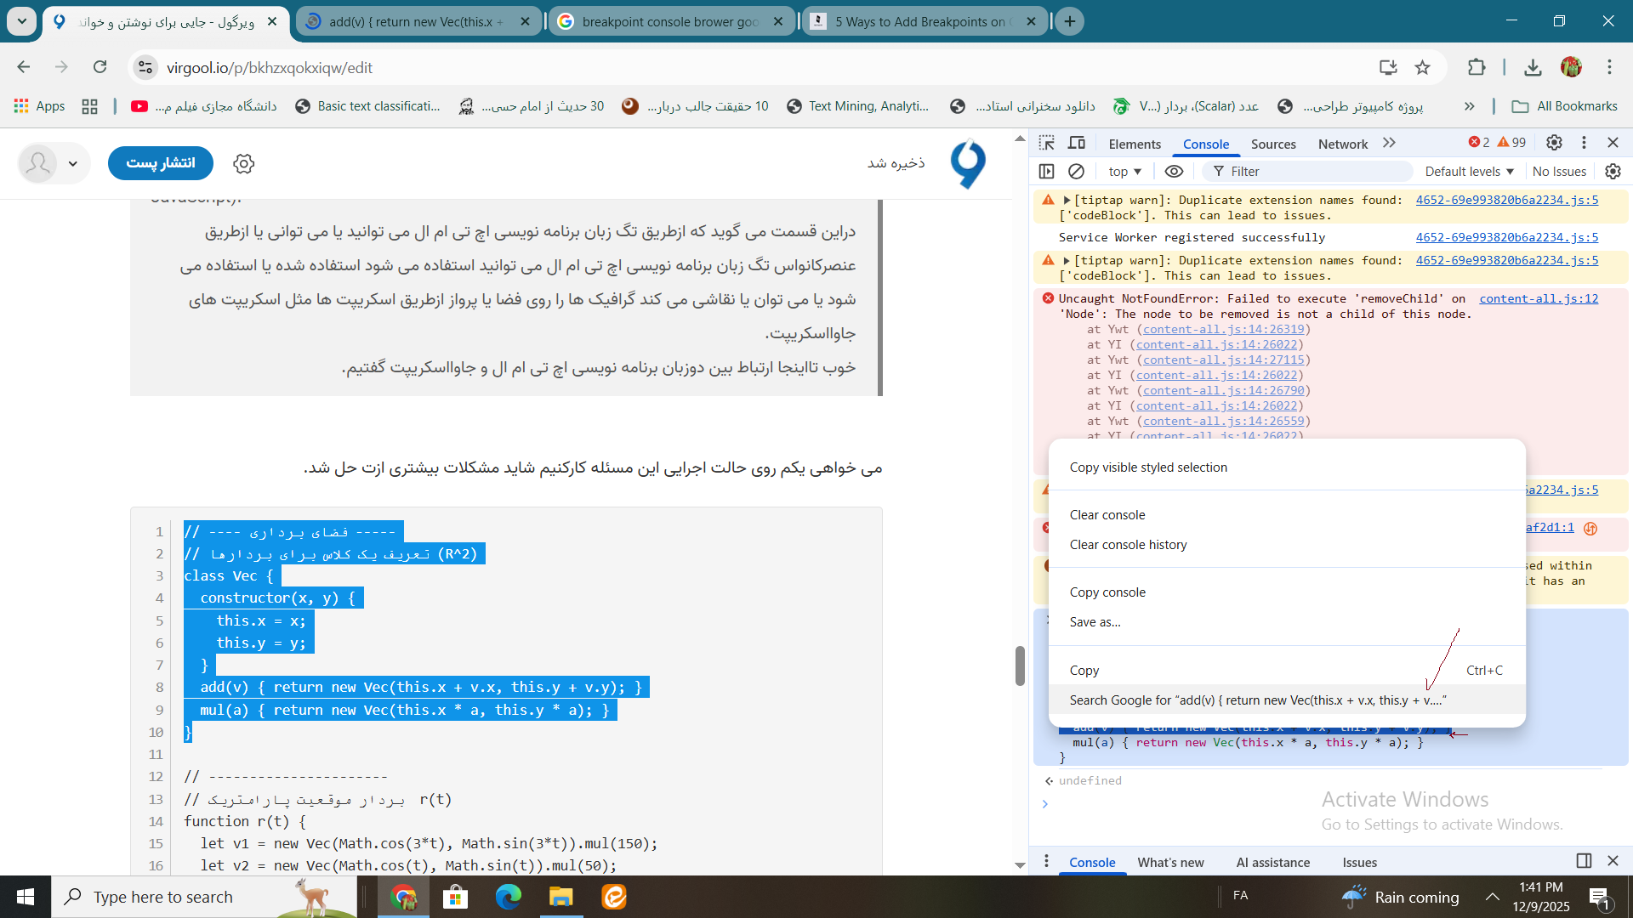Click the clear console icon
The image size is (1633, 918).
coord(1076,172)
